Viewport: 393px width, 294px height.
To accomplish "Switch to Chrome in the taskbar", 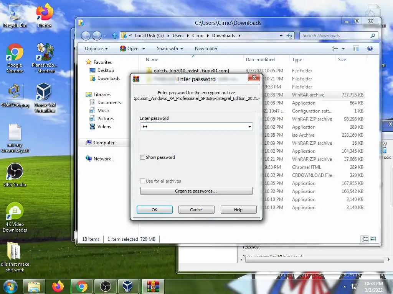I will [x=82, y=286].
